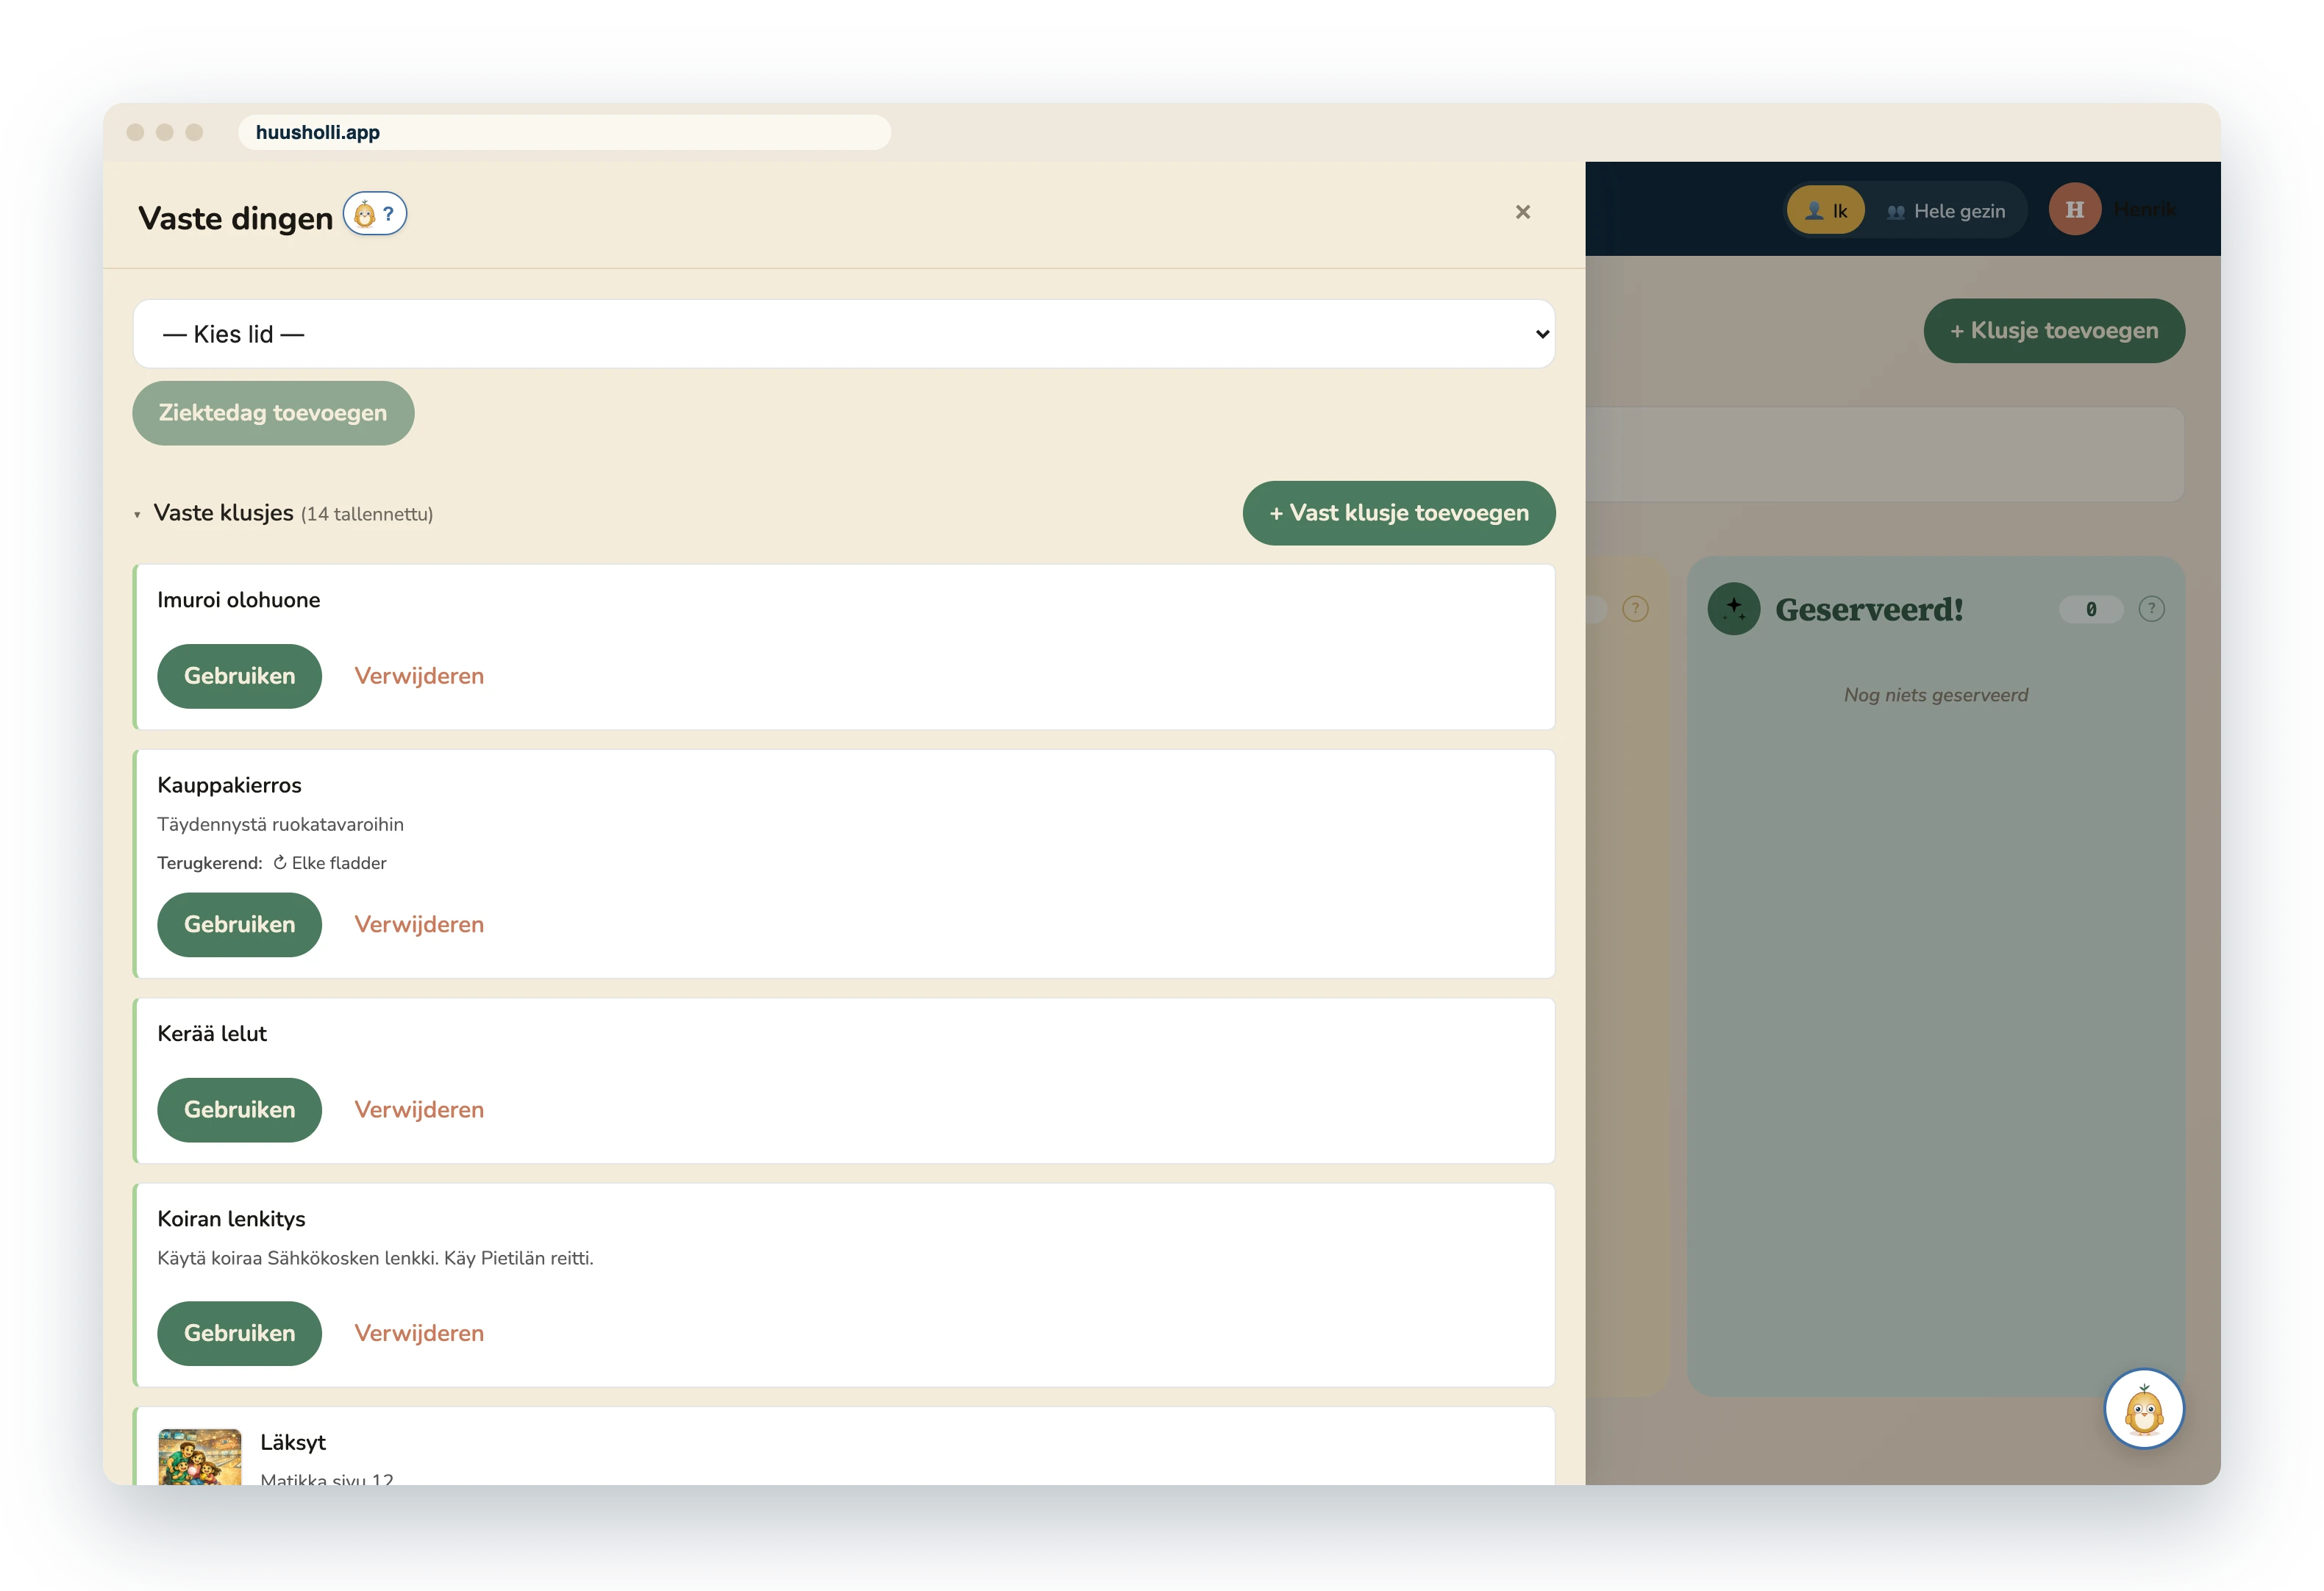Screen dimensions: 2324x1591
Task: Open help question mark in Geserveerd! column
Action: tap(2151, 609)
